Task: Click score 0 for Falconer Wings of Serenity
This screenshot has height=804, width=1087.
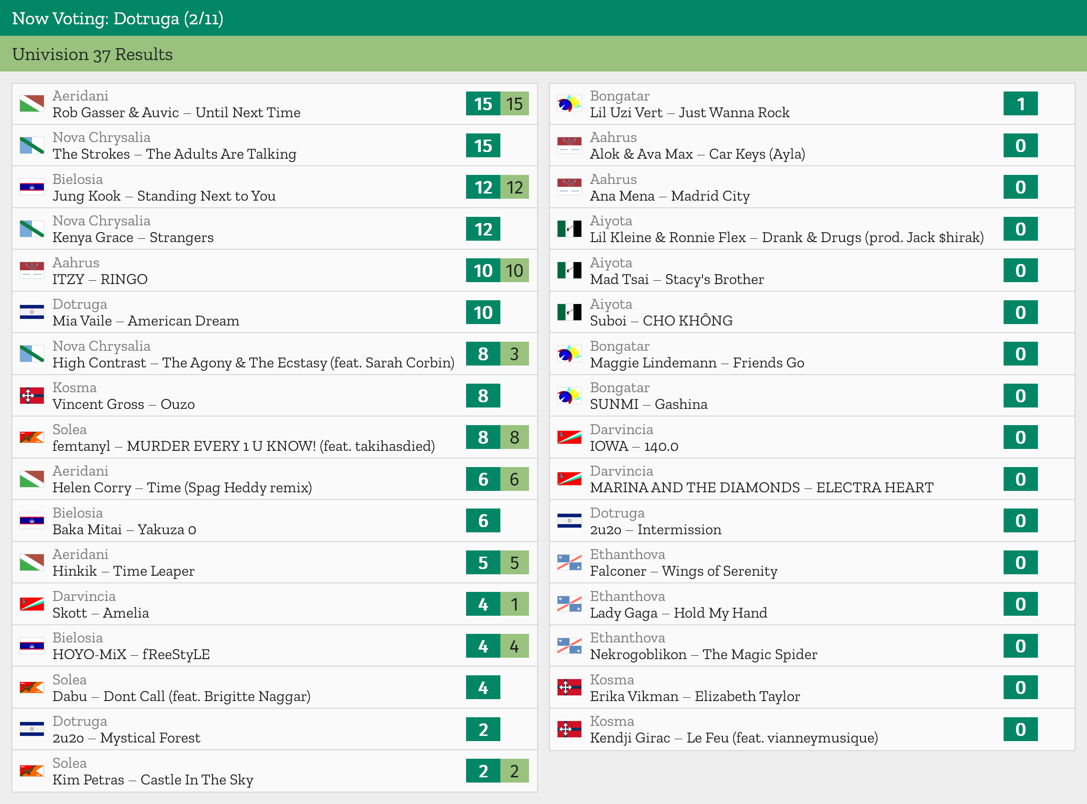Action: [x=1020, y=562]
